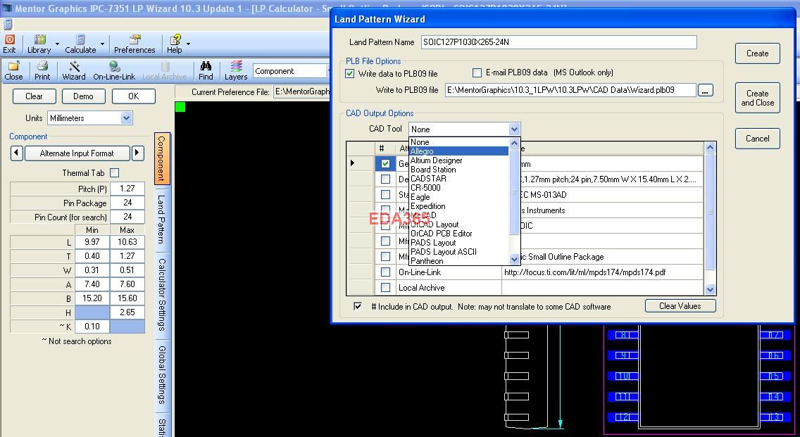Click the Create and Close button

point(757,98)
